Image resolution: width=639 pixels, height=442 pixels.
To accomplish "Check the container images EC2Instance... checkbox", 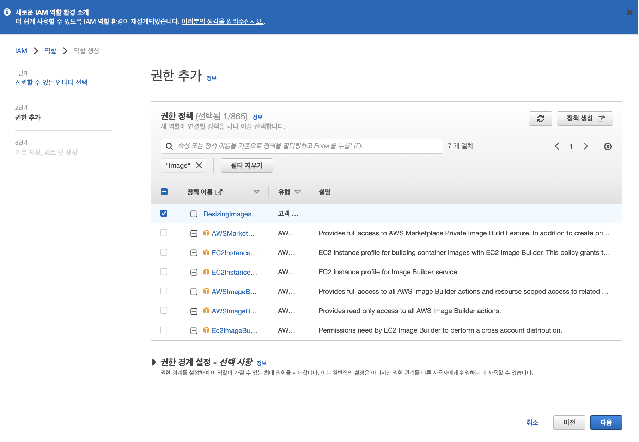I will [x=164, y=252].
